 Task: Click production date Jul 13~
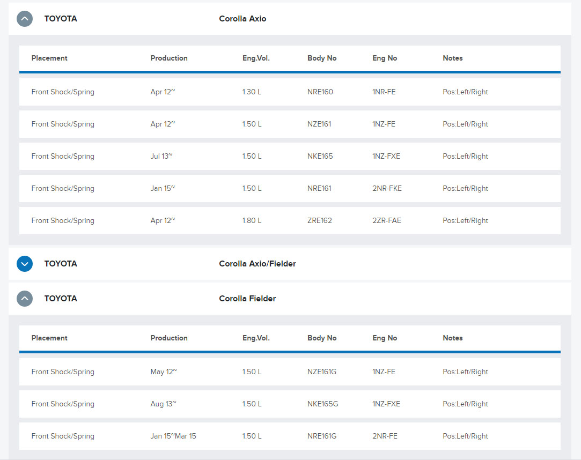[x=161, y=157]
